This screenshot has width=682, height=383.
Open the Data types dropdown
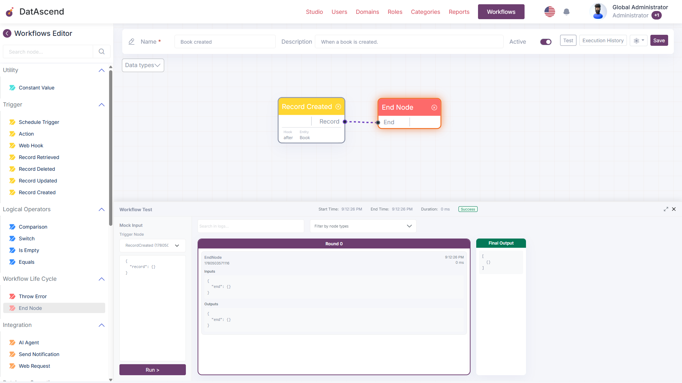(143, 65)
